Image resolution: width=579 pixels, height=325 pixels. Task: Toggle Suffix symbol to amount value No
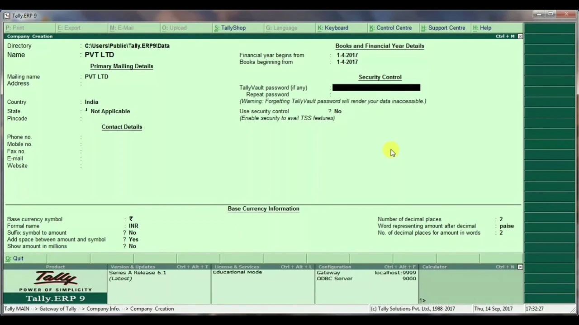click(133, 233)
